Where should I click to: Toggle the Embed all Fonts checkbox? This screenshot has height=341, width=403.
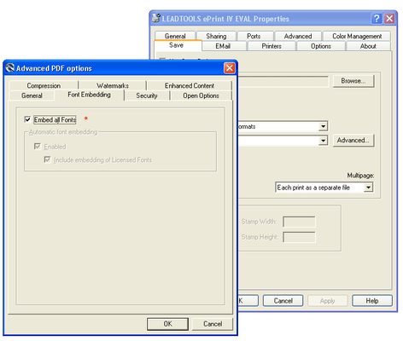27,119
